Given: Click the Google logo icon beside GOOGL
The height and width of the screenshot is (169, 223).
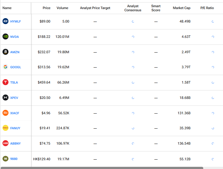Looking at the screenshot, I should pos(5,67).
